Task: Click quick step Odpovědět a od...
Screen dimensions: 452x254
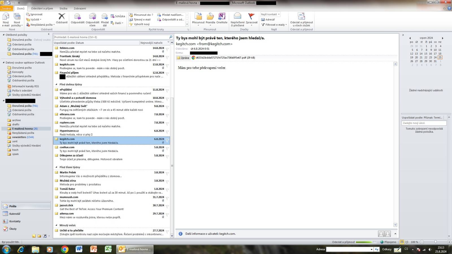Action: pyautogui.click(x=171, y=19)
